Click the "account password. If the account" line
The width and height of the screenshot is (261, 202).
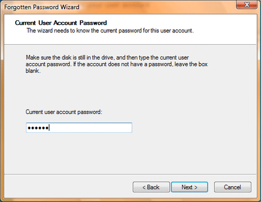point(116,64)
